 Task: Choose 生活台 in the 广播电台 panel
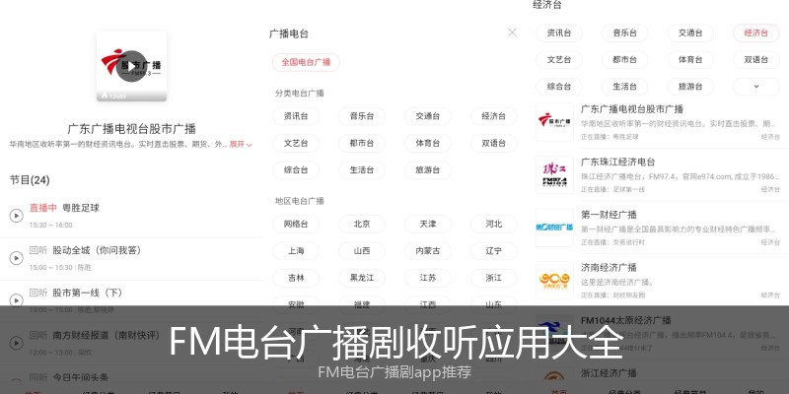(362, 169)
